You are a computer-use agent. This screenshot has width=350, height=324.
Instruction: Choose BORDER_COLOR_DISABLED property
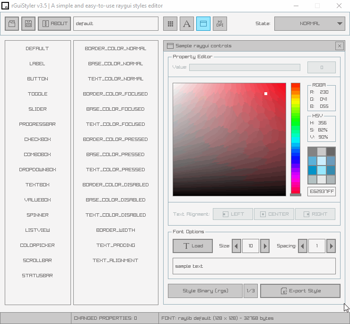115,184
